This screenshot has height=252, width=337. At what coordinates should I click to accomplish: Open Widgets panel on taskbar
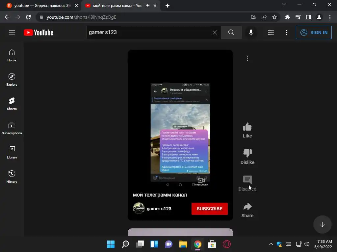(x=154, y=244)
